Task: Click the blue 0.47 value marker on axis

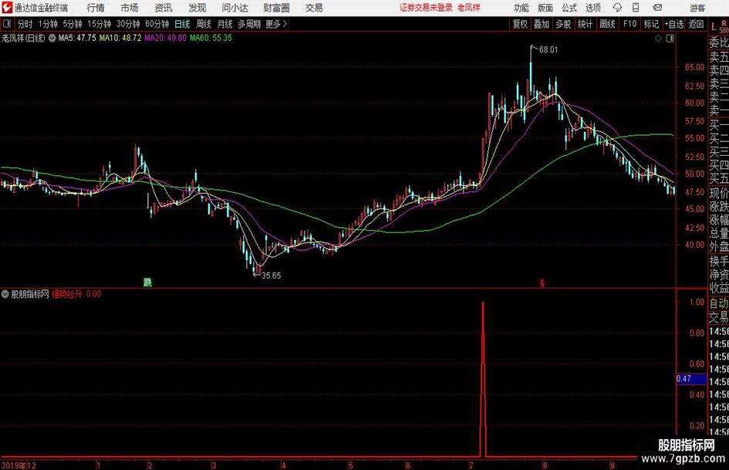Action: point(691,379)
